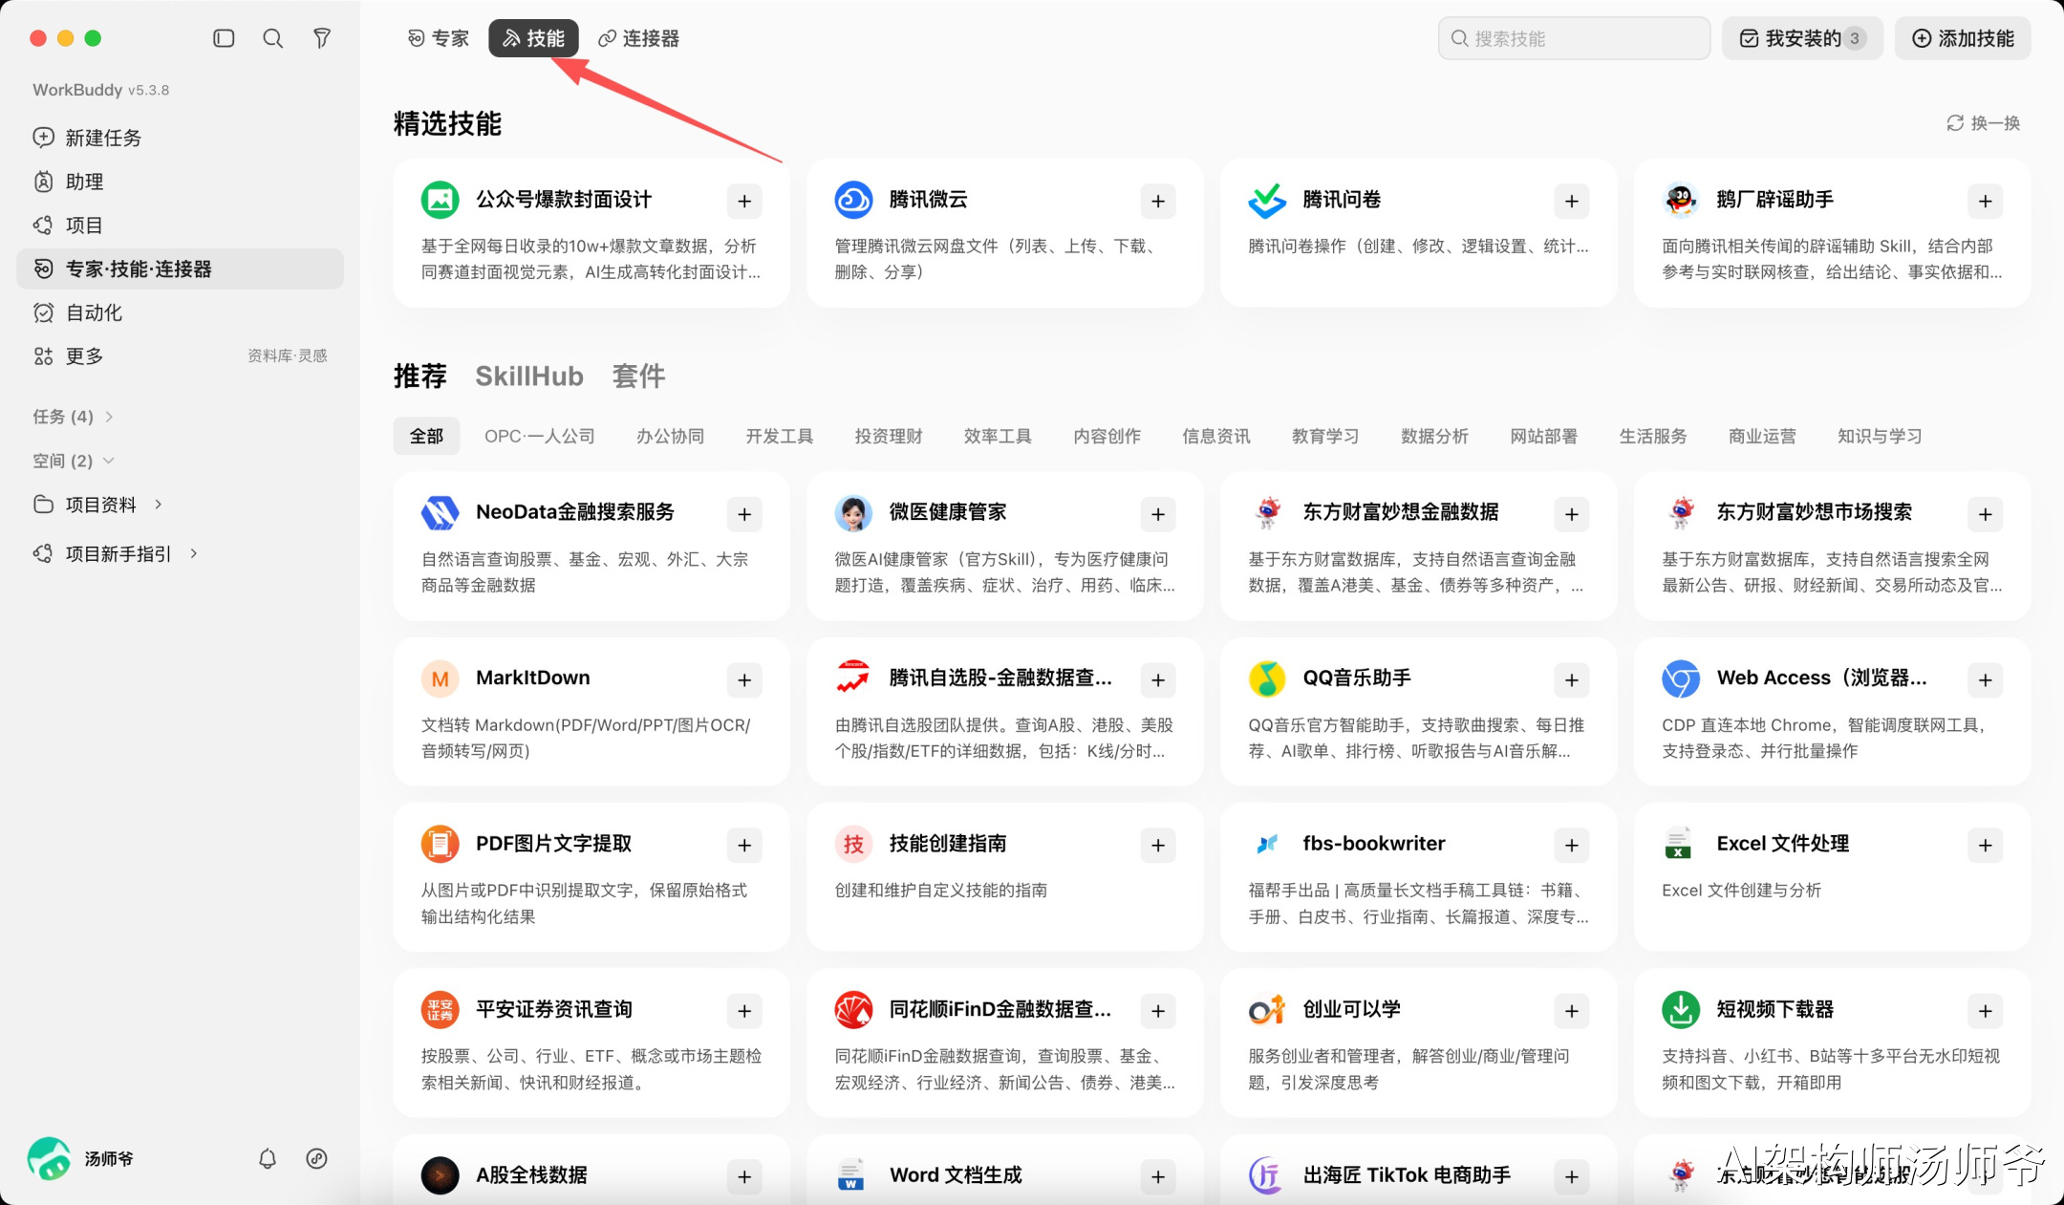Click the 汤师爷 user avatar

[49, 1158]
